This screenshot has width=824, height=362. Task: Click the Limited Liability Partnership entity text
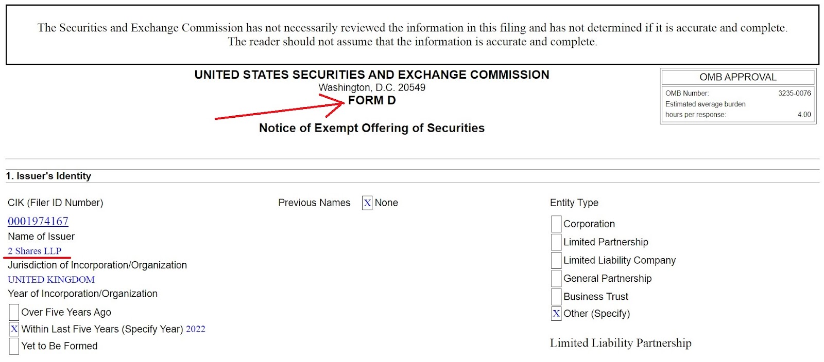[621, 343]
